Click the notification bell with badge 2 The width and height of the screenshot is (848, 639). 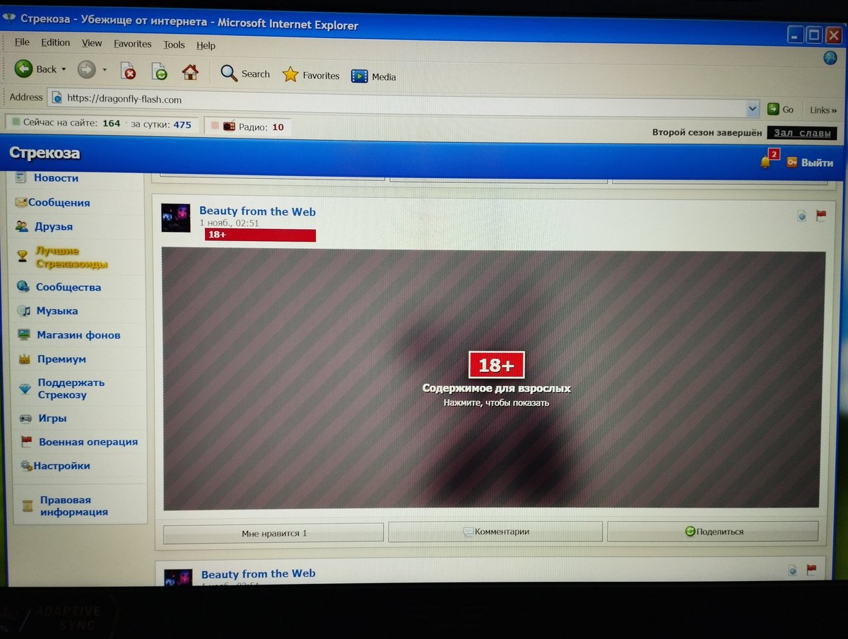coord(765,161)
